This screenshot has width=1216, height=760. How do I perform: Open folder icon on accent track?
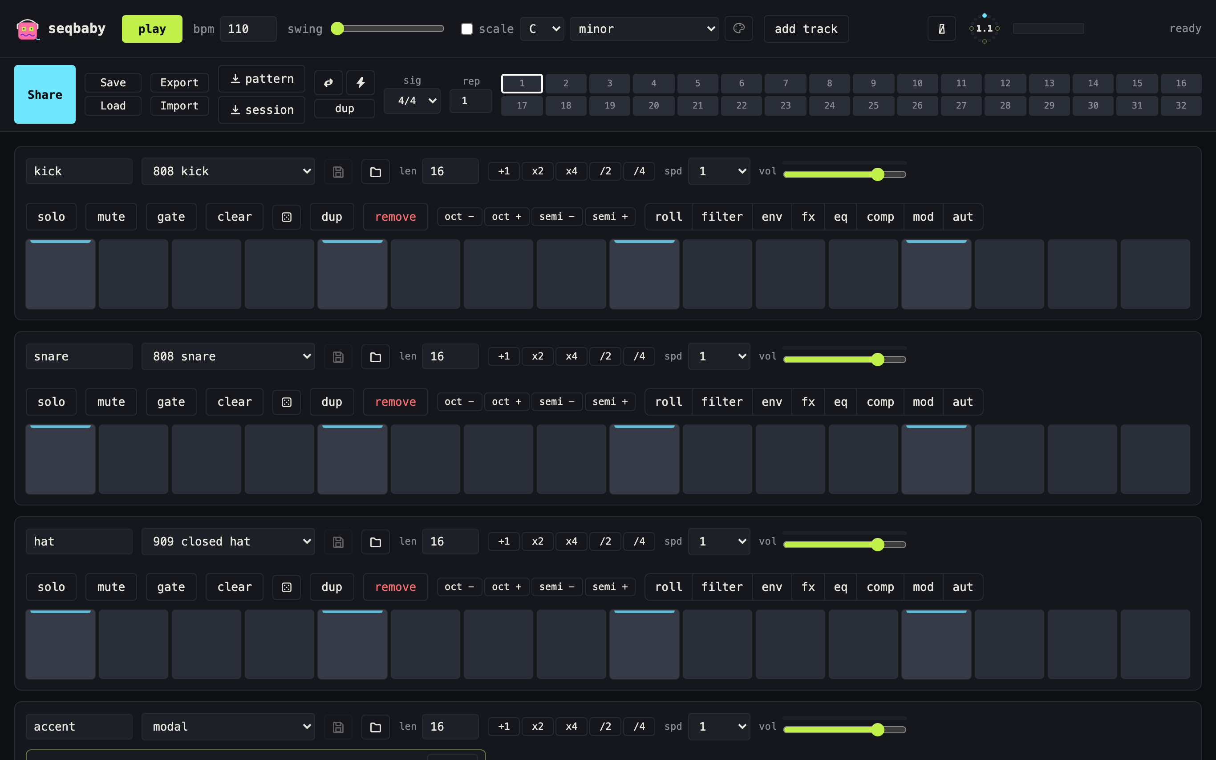376,727
